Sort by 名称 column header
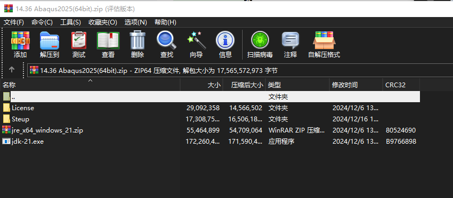The height and width of the screenshot is (198, 453). [x=91, y=85]
